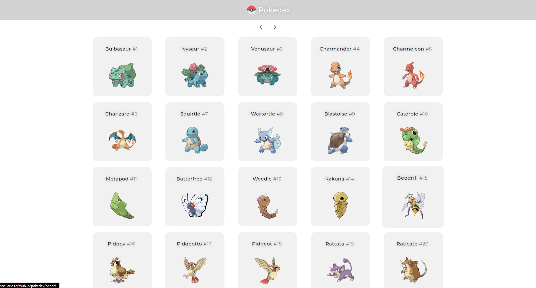Select the Bulbasaur card

coord(122,66)
